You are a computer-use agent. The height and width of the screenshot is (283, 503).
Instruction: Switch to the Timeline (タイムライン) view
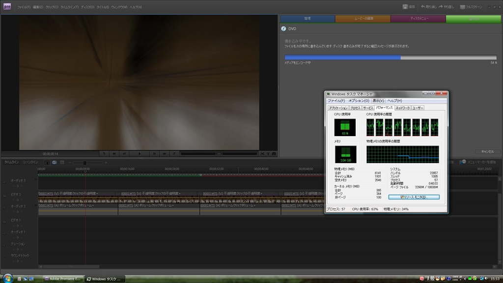[x=12, y=162]
